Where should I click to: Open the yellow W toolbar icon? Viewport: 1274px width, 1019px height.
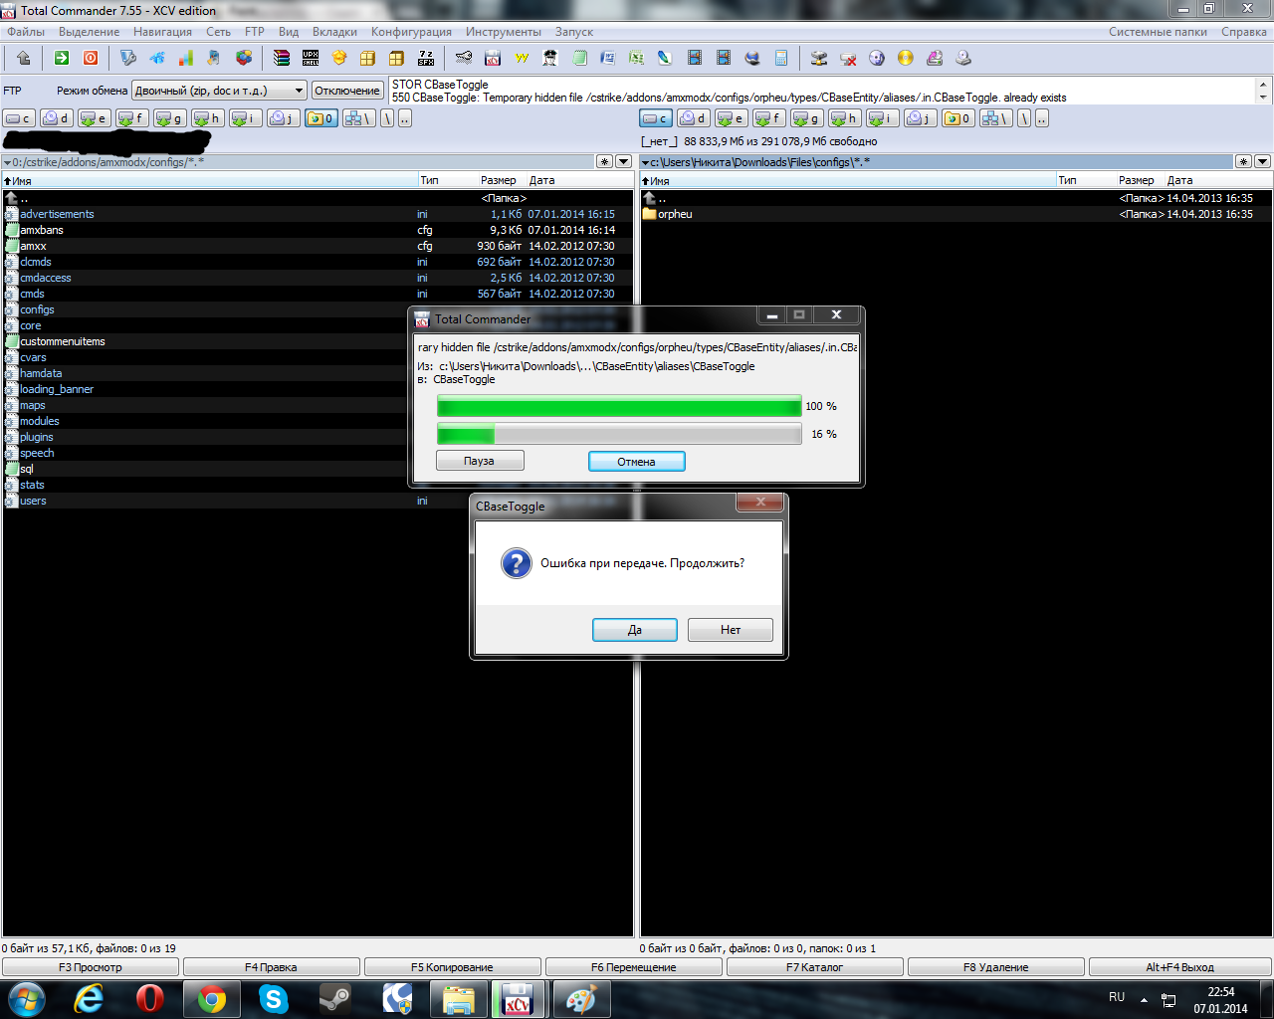coord(522,58)
